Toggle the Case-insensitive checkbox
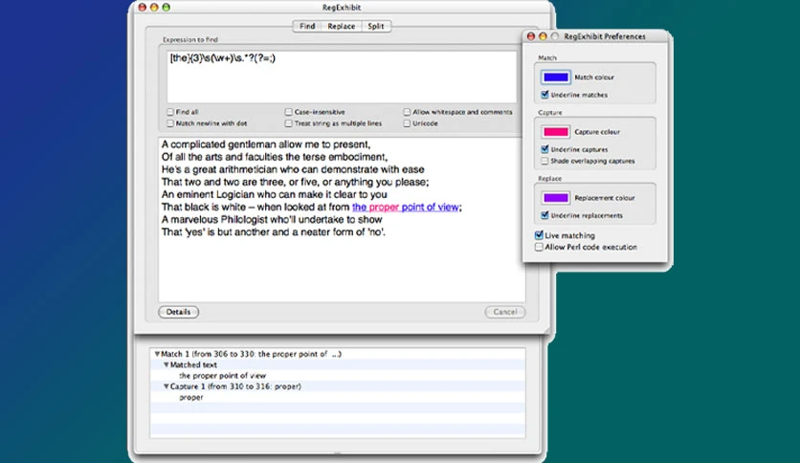The height and width of the screenshot is (463, 800). tap(289, 112)
